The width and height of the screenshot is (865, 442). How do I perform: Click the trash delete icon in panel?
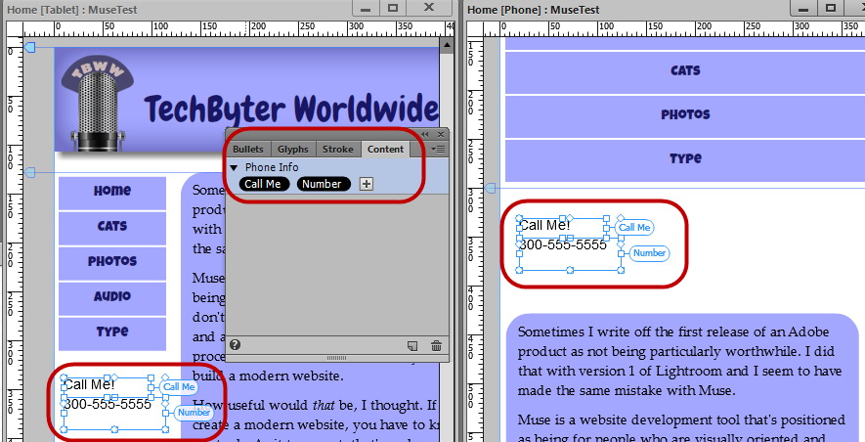tap(436, 346)
